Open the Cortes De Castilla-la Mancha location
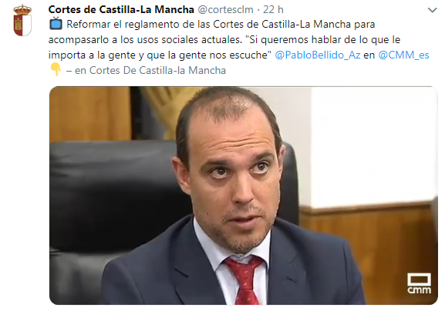Image resolution: width=445 pixels, height=311 pixels. 157,70
